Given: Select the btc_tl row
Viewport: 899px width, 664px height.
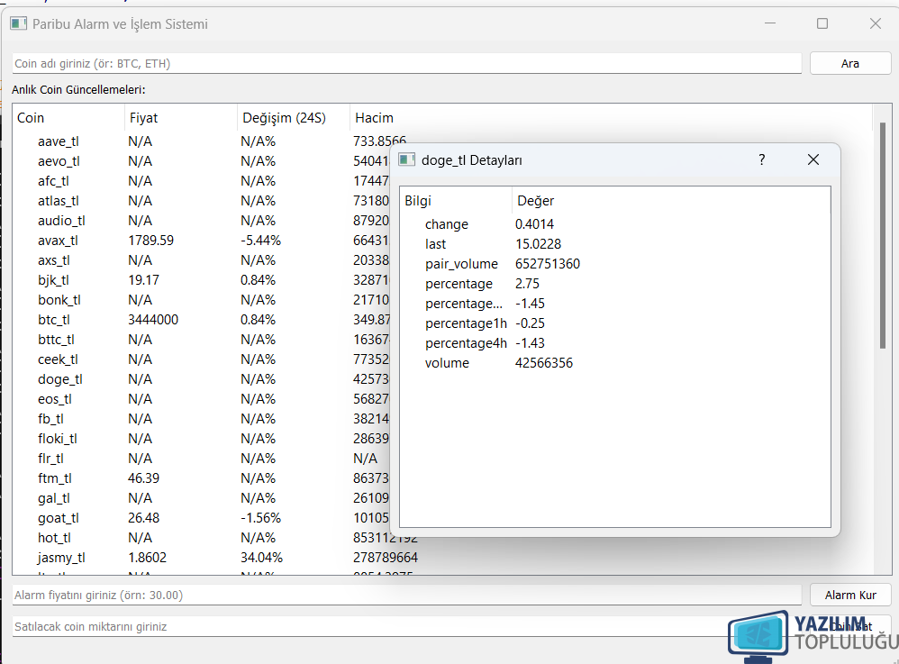Looking at the screenshot, I should click(x=201, y=319).
